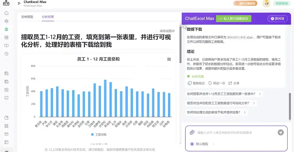The image size is (294, 152).
Task: Click the green 私人算力创建成功 badge
Action: [x=234, y=19]
